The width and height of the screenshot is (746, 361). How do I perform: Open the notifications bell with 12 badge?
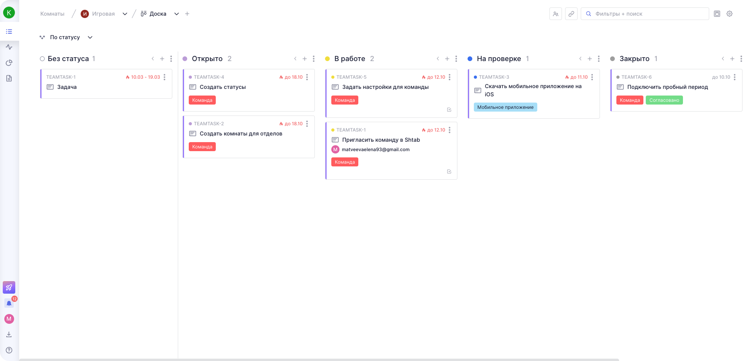[x=9, y=303]
